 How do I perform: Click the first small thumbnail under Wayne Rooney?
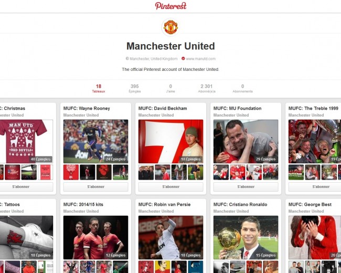coord(71,172)
